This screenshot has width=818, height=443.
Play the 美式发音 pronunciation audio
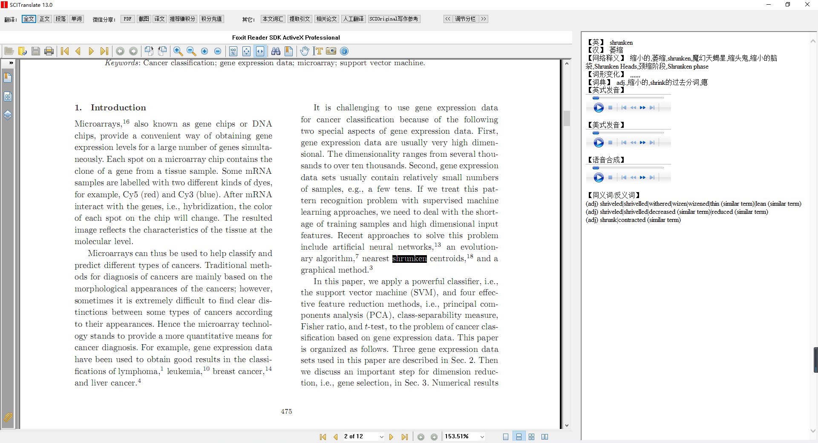[599, 143]
